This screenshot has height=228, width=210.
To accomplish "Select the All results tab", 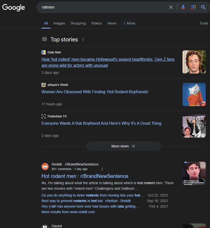I will (x=46, y=23).
